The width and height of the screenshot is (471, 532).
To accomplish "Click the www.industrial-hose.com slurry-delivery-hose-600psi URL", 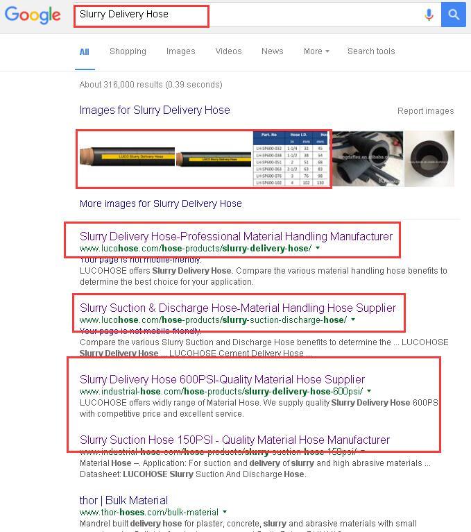I will 221,392.
